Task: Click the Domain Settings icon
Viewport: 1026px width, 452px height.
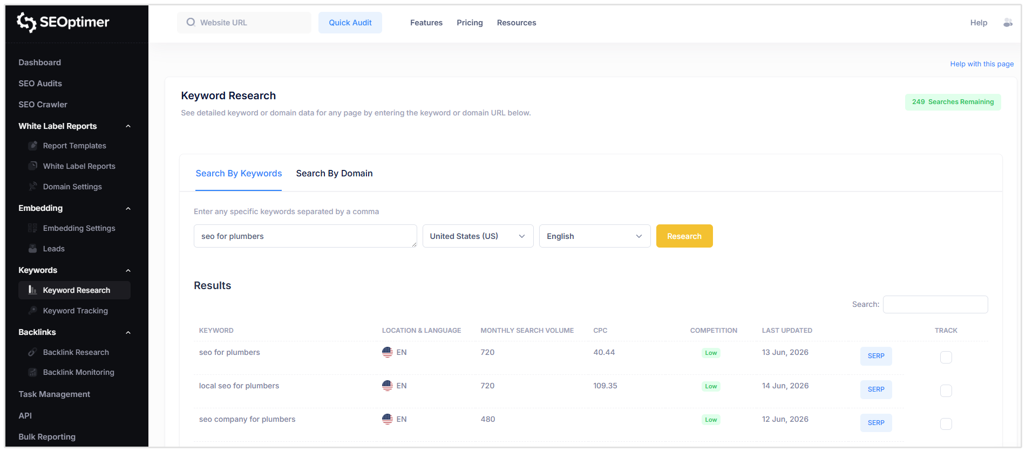Action: [33, 187]
